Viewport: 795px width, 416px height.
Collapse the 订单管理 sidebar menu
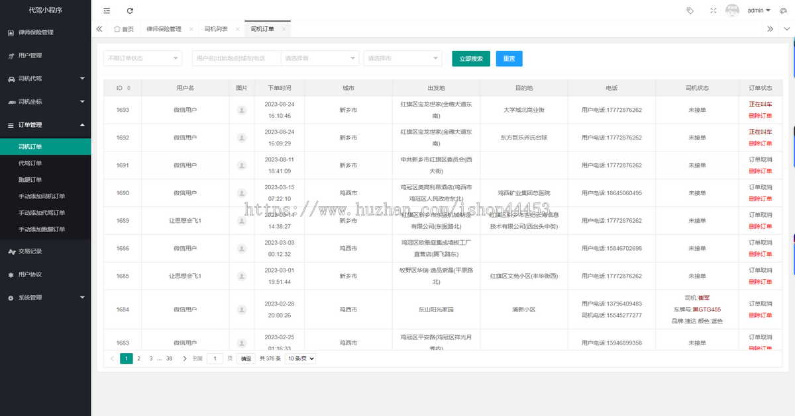[x=82, y=125]
